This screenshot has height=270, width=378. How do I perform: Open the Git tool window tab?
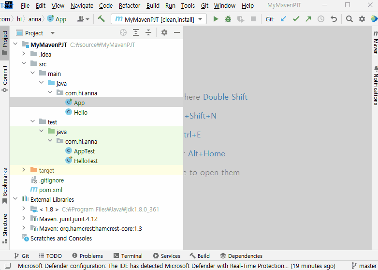pos(21,256)
